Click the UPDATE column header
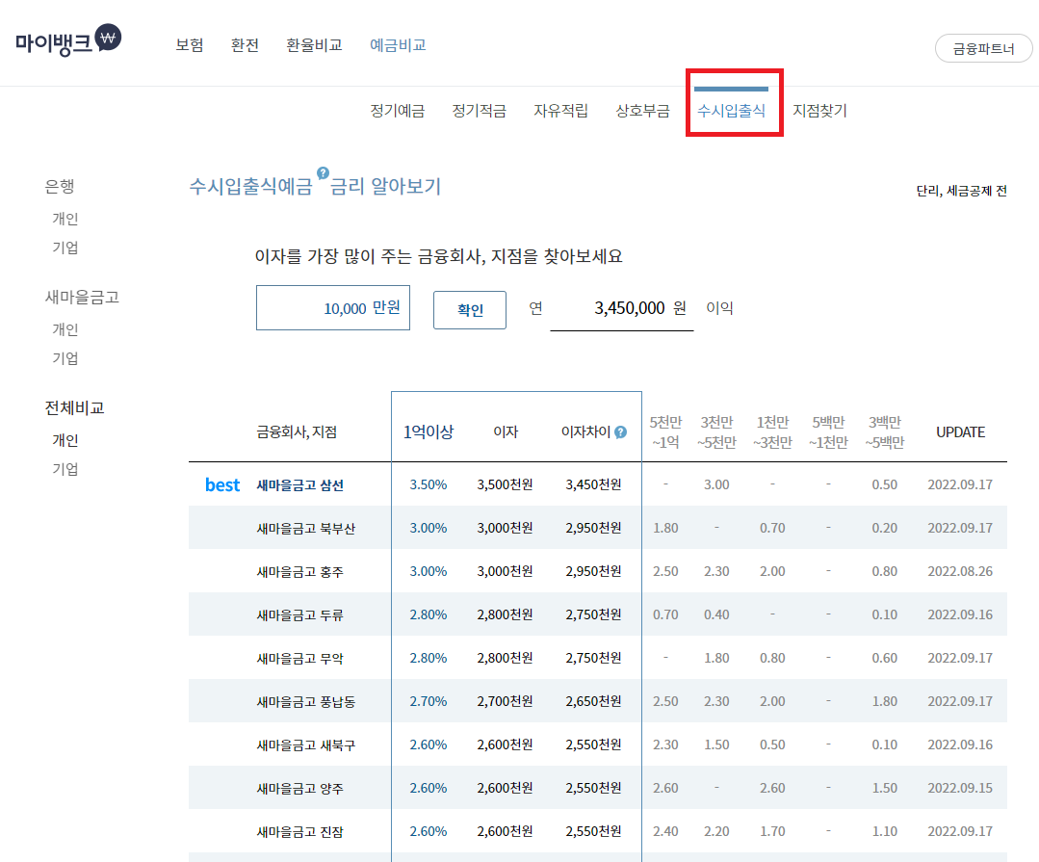1039x862 pixels. click(960, 432)
